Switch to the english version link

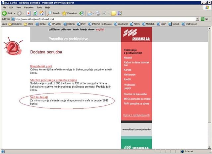pos(100,29)
